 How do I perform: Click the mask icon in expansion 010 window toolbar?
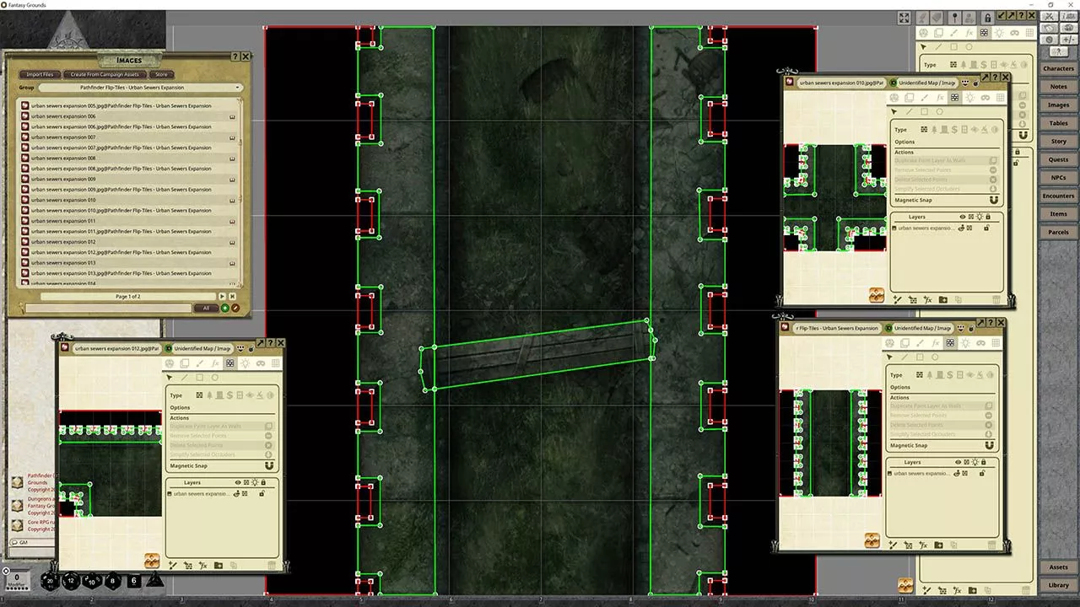[985, 97]
